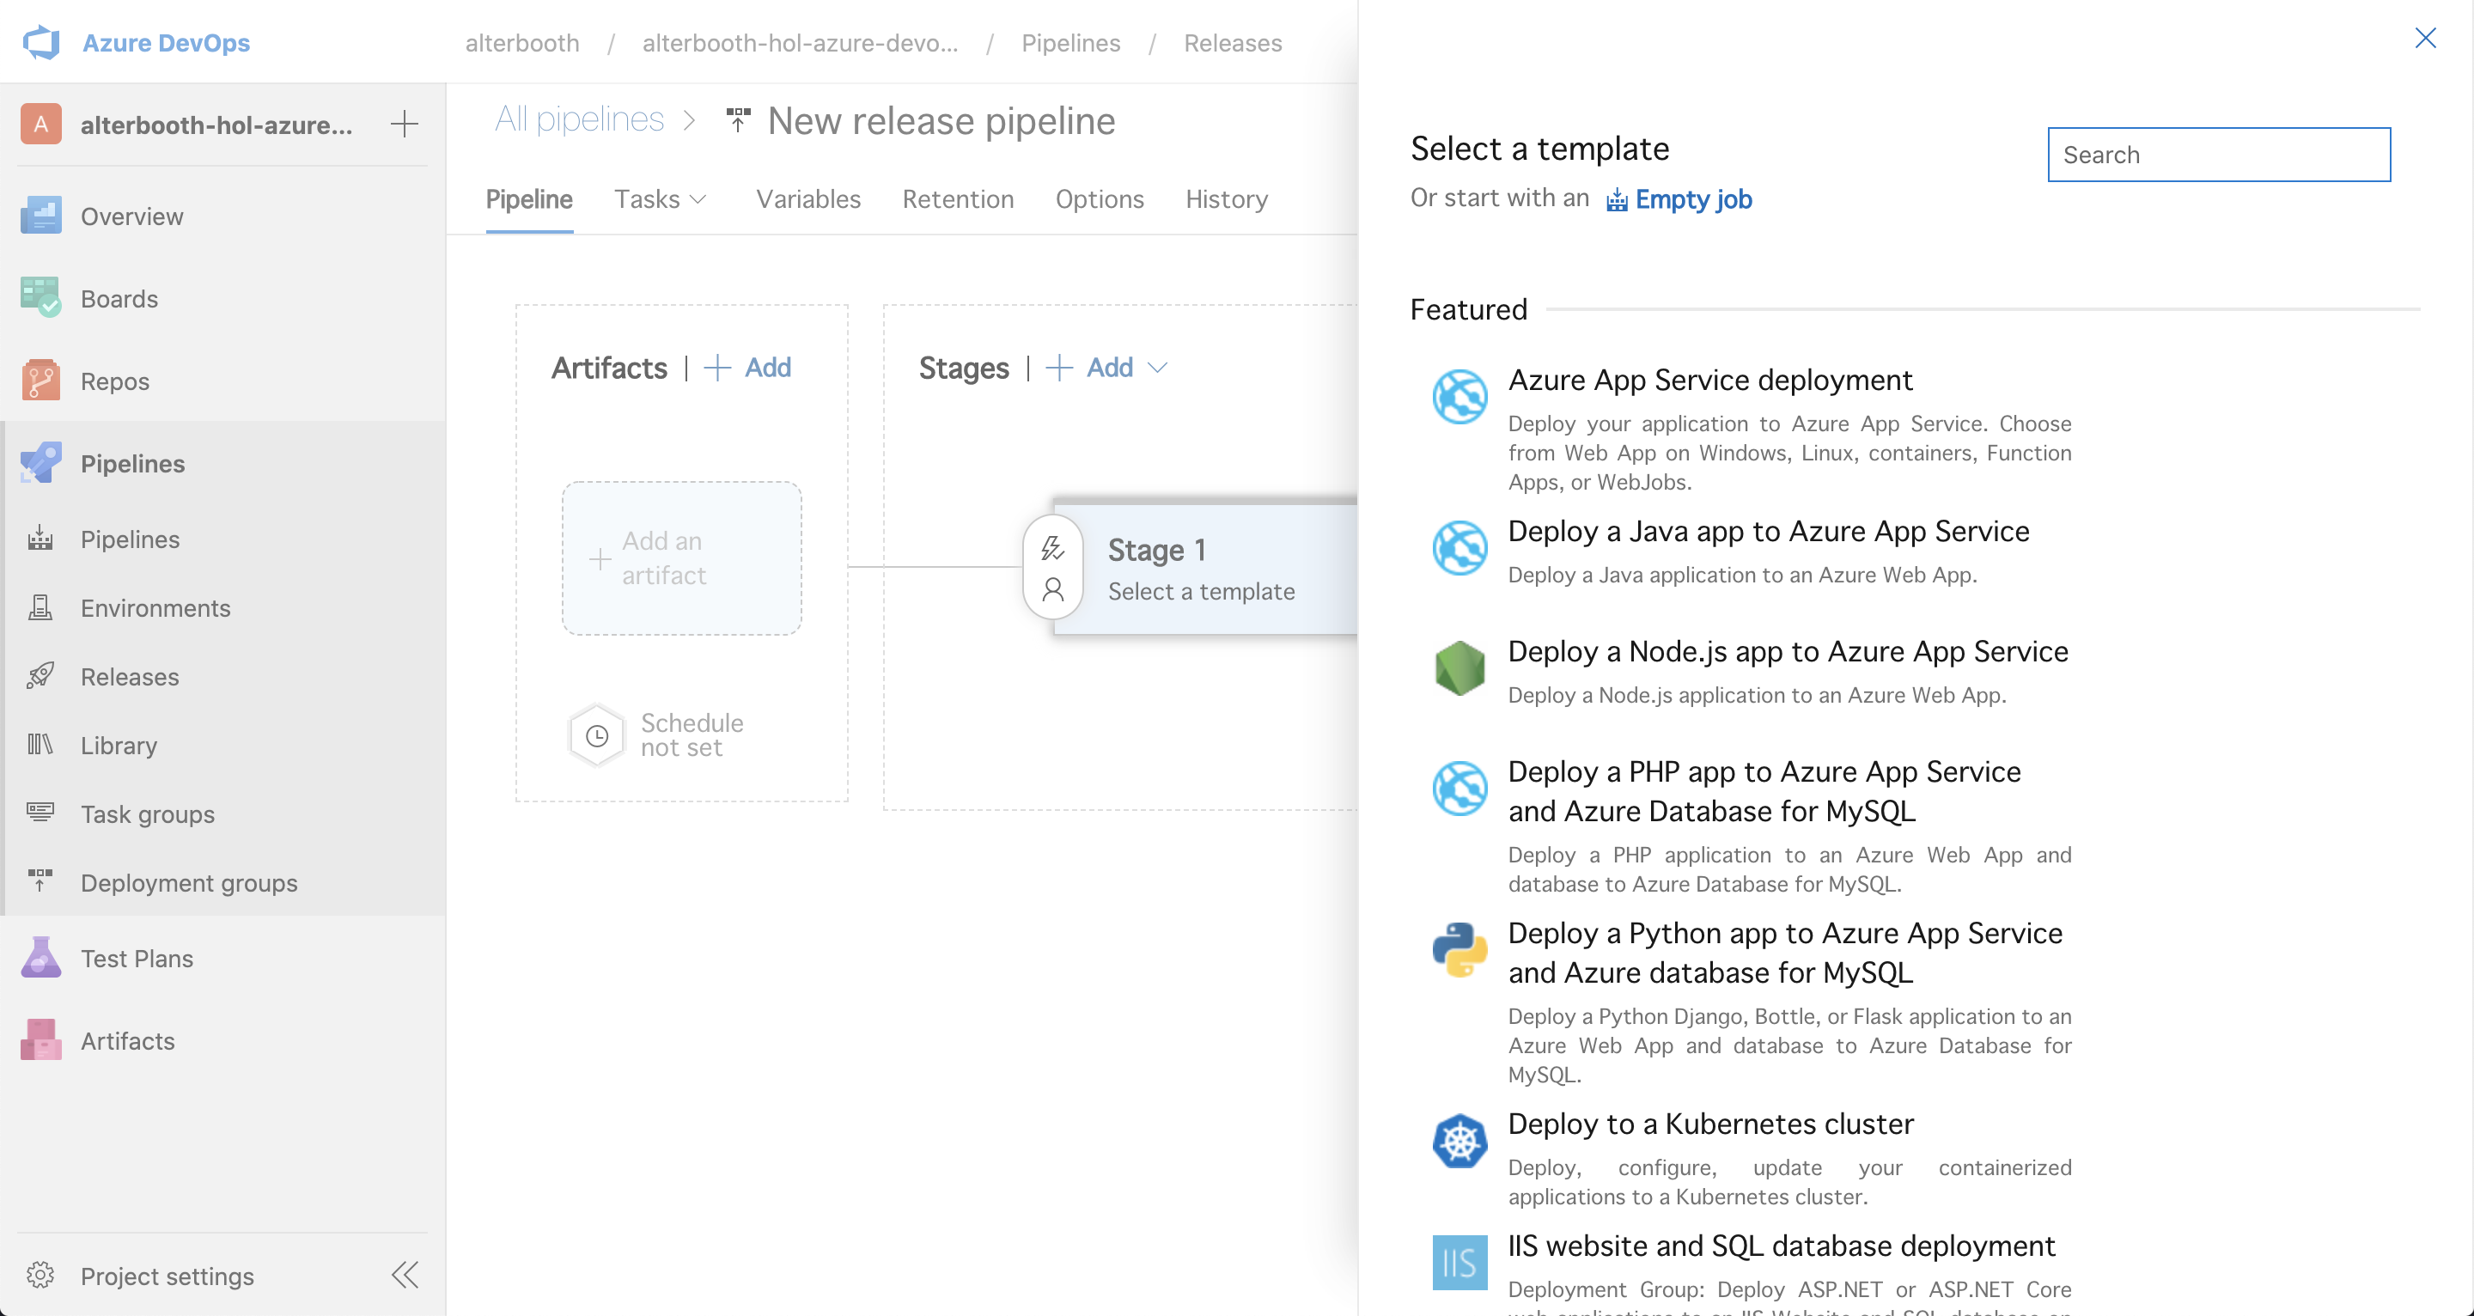Collapse the sidebar with double chevron

405,1276
